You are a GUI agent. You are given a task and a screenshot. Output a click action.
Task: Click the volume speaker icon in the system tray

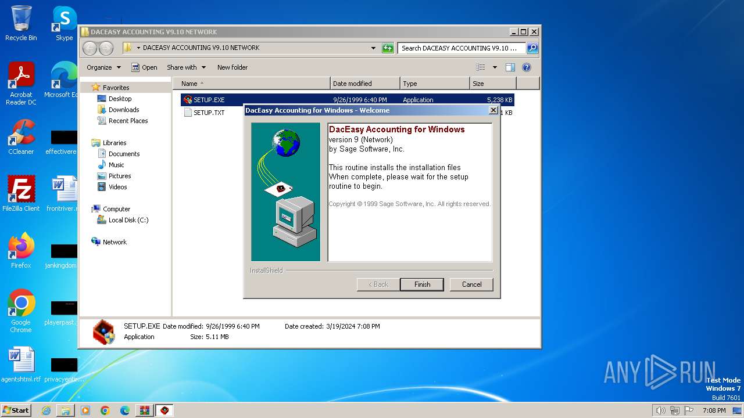point(660,410)
